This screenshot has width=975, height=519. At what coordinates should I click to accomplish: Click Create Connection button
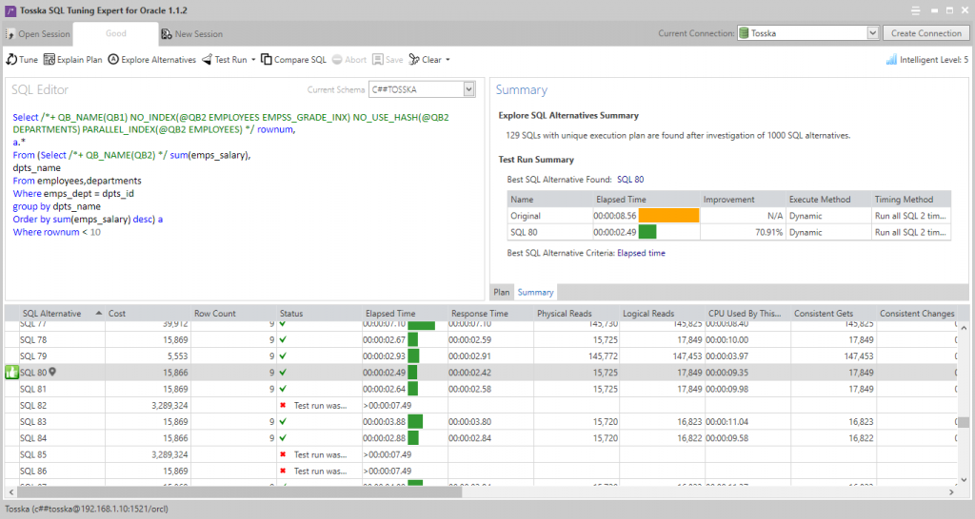point(925,33)
